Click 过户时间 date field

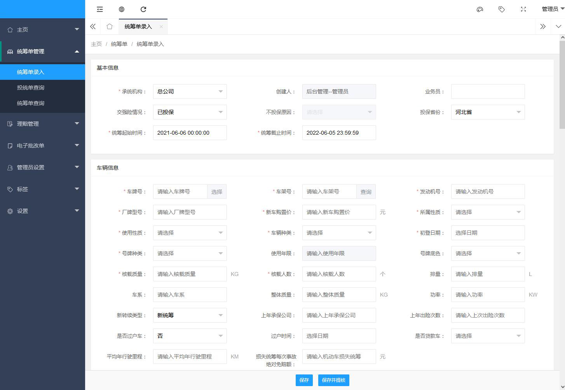(339, 336)
